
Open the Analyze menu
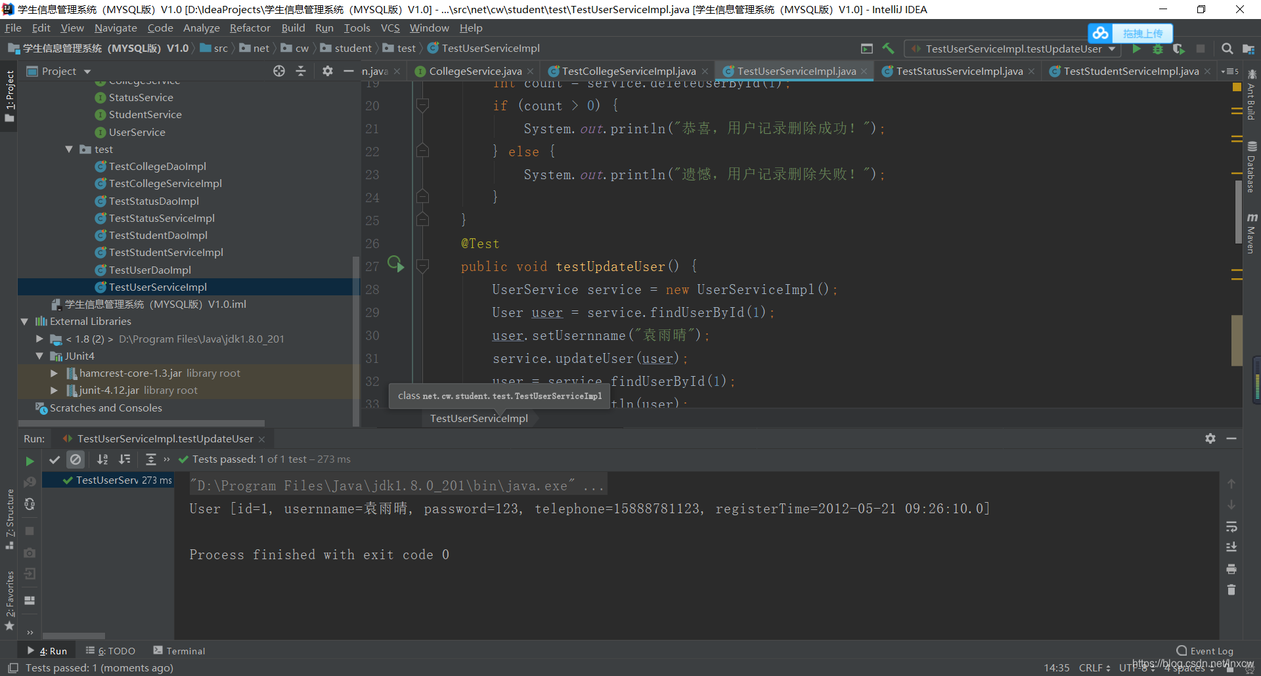[x=201, y=28]
